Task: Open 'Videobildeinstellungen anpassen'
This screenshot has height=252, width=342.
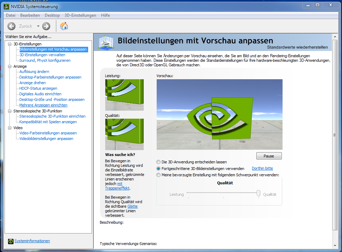Action: pos(46,139)
